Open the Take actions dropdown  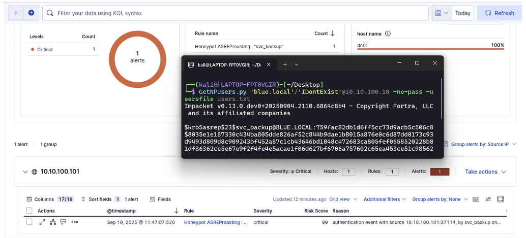point(486,172)
